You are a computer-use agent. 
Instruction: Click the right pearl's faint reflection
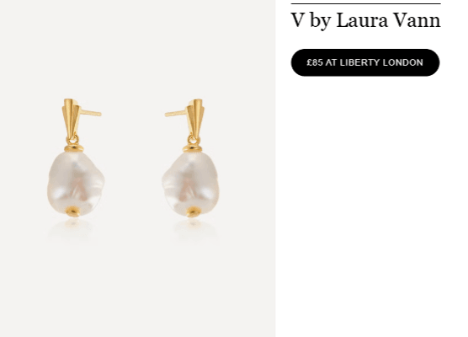195,230
